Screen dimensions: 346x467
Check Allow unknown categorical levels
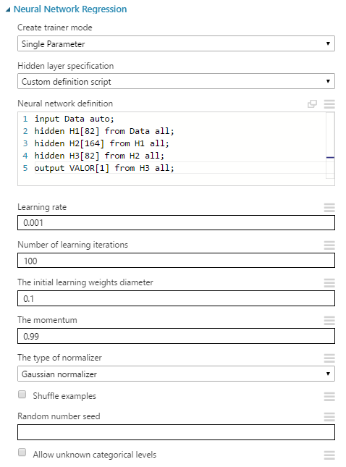click(22, 453)
